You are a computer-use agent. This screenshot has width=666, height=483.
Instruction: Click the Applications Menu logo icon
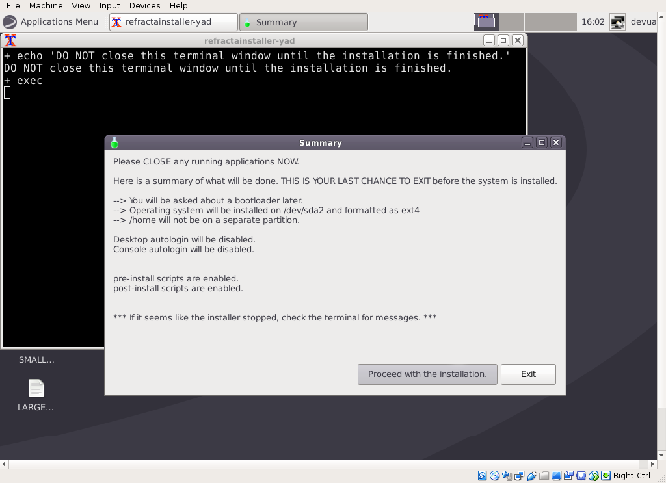tap(10, 22)
